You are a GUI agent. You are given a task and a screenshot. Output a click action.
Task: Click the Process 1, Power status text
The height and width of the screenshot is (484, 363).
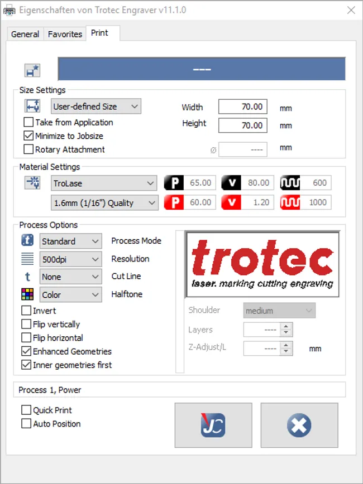[x=50, y=390]
